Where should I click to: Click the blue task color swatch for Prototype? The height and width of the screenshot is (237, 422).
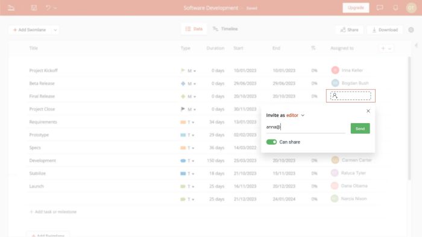[x=183, y=135]
